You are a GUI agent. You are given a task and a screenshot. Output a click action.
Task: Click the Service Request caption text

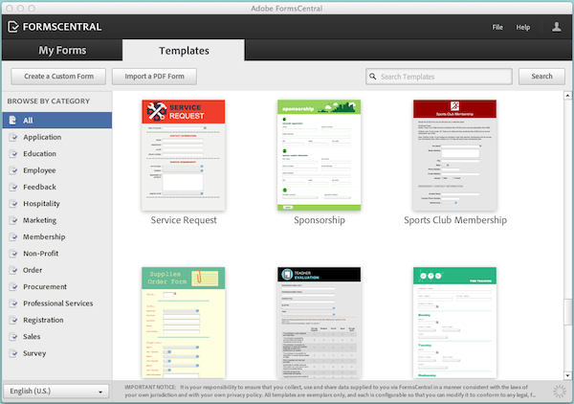pyautogui.click(x=184, y=220)
